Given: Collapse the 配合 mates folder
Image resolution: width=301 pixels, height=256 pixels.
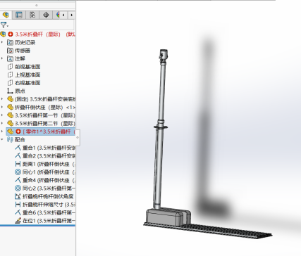Looking at the screenshot, I should coord(2,139).
